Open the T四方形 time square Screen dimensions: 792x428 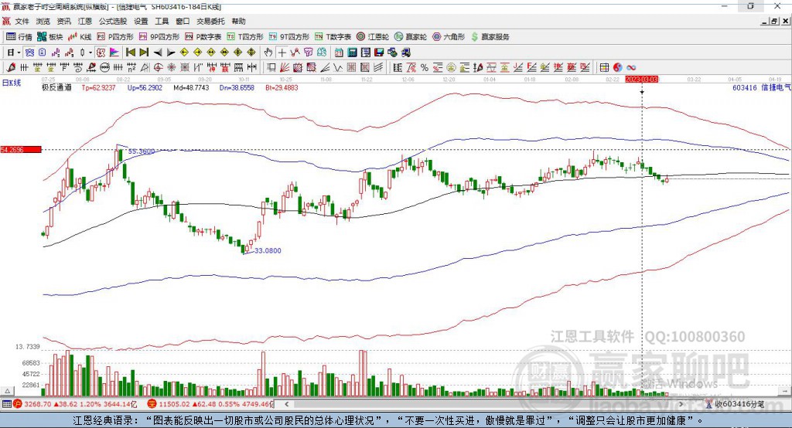point(245,37)
